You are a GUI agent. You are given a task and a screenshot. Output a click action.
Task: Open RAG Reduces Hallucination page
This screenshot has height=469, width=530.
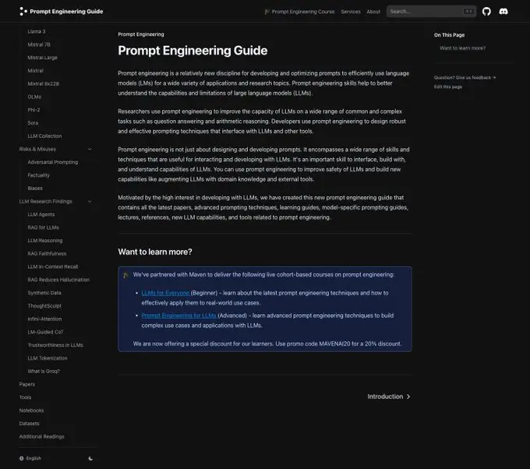(x=58, y=280)
